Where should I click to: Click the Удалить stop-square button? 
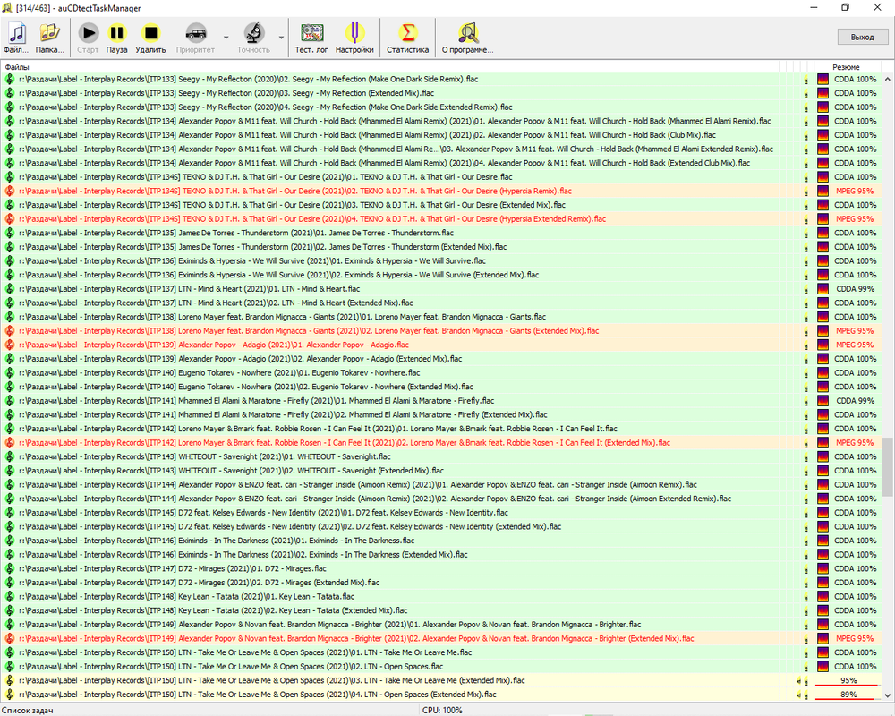150,38
